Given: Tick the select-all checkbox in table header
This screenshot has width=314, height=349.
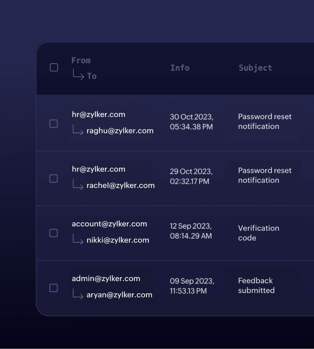Looking at the screenshot, I should point(54,68).
